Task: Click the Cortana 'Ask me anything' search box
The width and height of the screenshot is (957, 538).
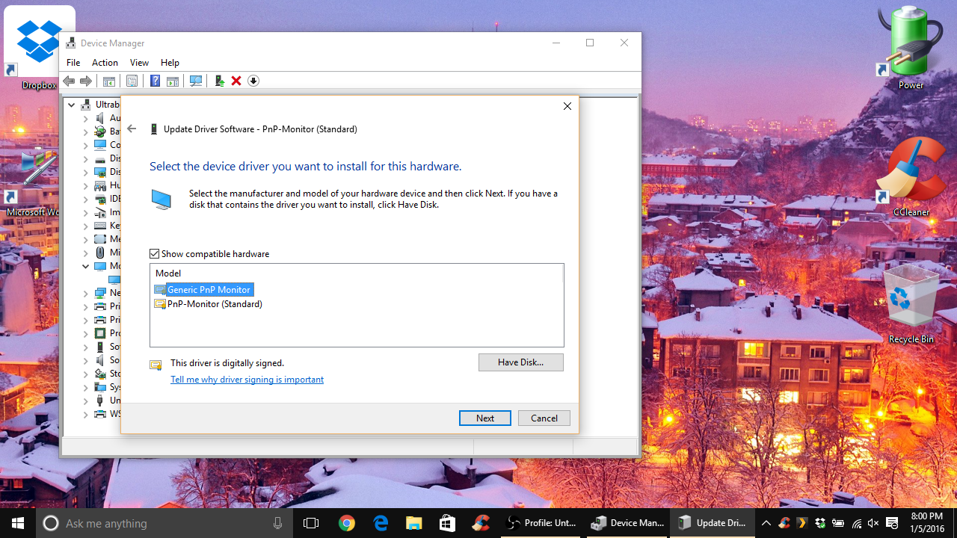Action: (164, 523)
